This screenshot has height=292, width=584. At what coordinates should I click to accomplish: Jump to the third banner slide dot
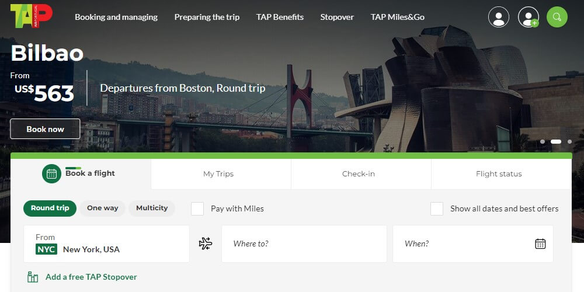click(x=569, y=141)
